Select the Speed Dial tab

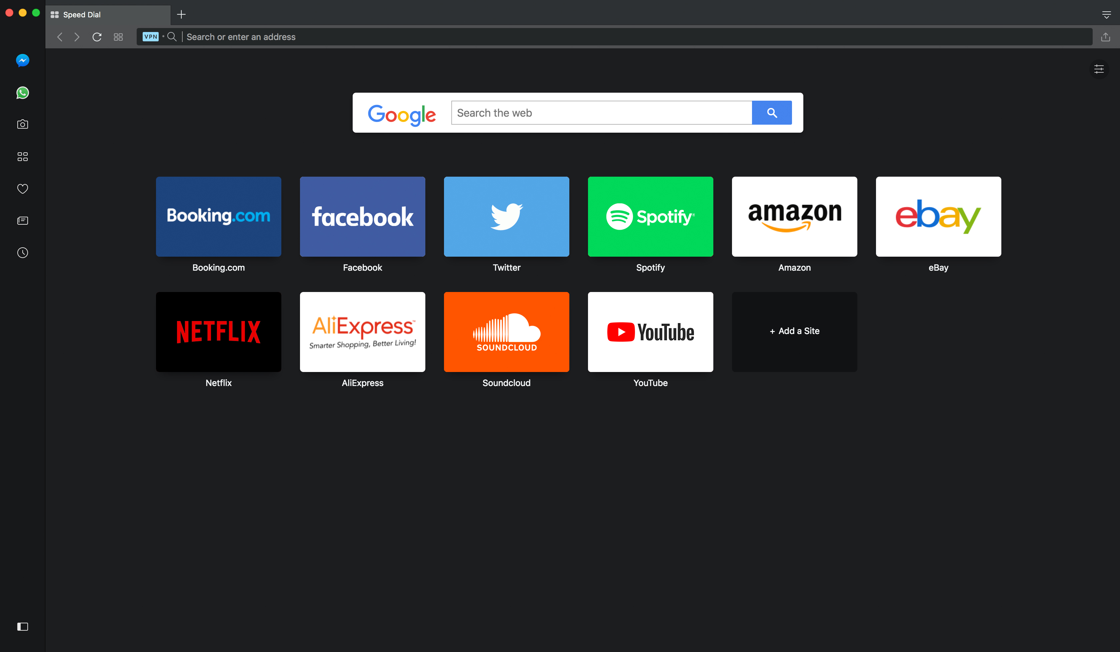click(109, 14)
